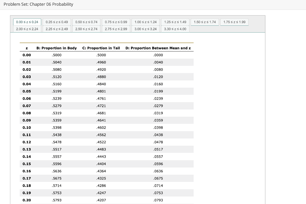Screen dimensions: 306x204
Task: Select the 0.75 ≤ z ≤ 0.99 range tab
Action: coord(116,22)
